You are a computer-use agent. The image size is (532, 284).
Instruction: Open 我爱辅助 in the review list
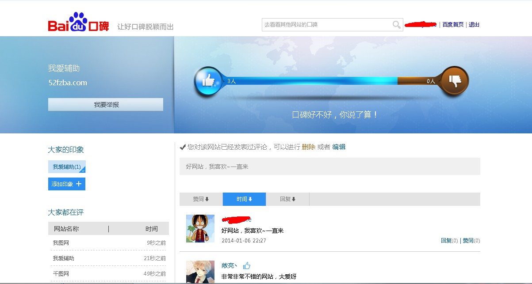pos(64,258)
